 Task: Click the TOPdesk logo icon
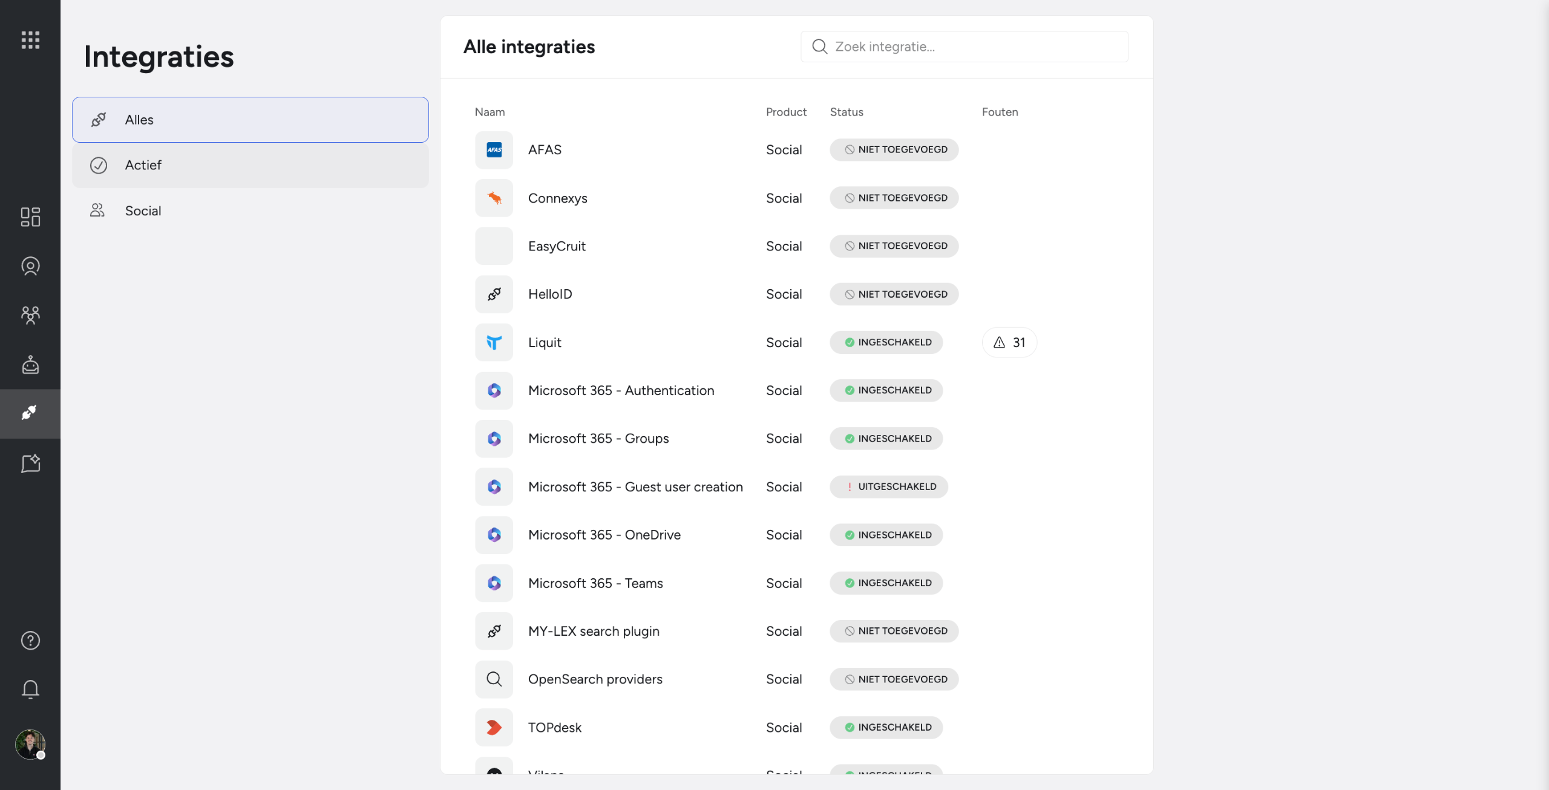point(494,727)
